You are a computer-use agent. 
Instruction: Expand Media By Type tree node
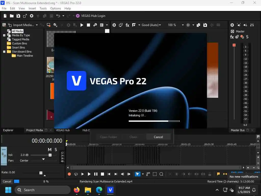[x=4, y=35]
